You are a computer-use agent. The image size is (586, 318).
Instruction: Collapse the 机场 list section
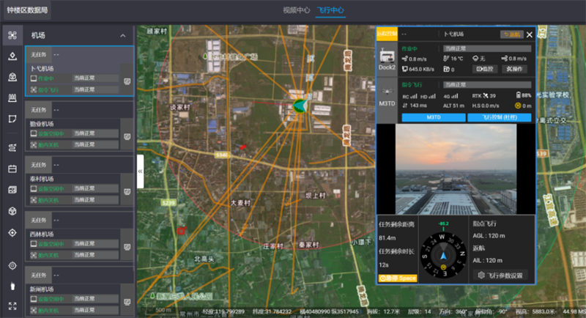click(122, 35)
